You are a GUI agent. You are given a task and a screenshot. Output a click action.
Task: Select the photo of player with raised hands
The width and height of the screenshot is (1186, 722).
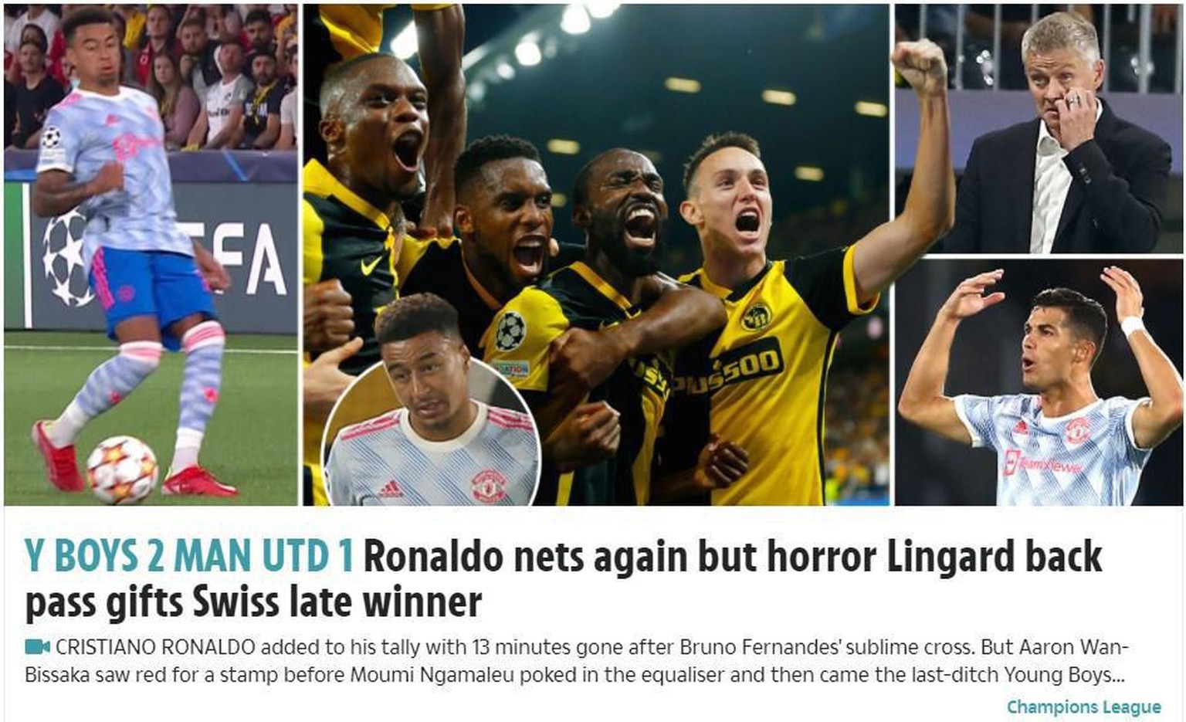[x=1039, y=382]
